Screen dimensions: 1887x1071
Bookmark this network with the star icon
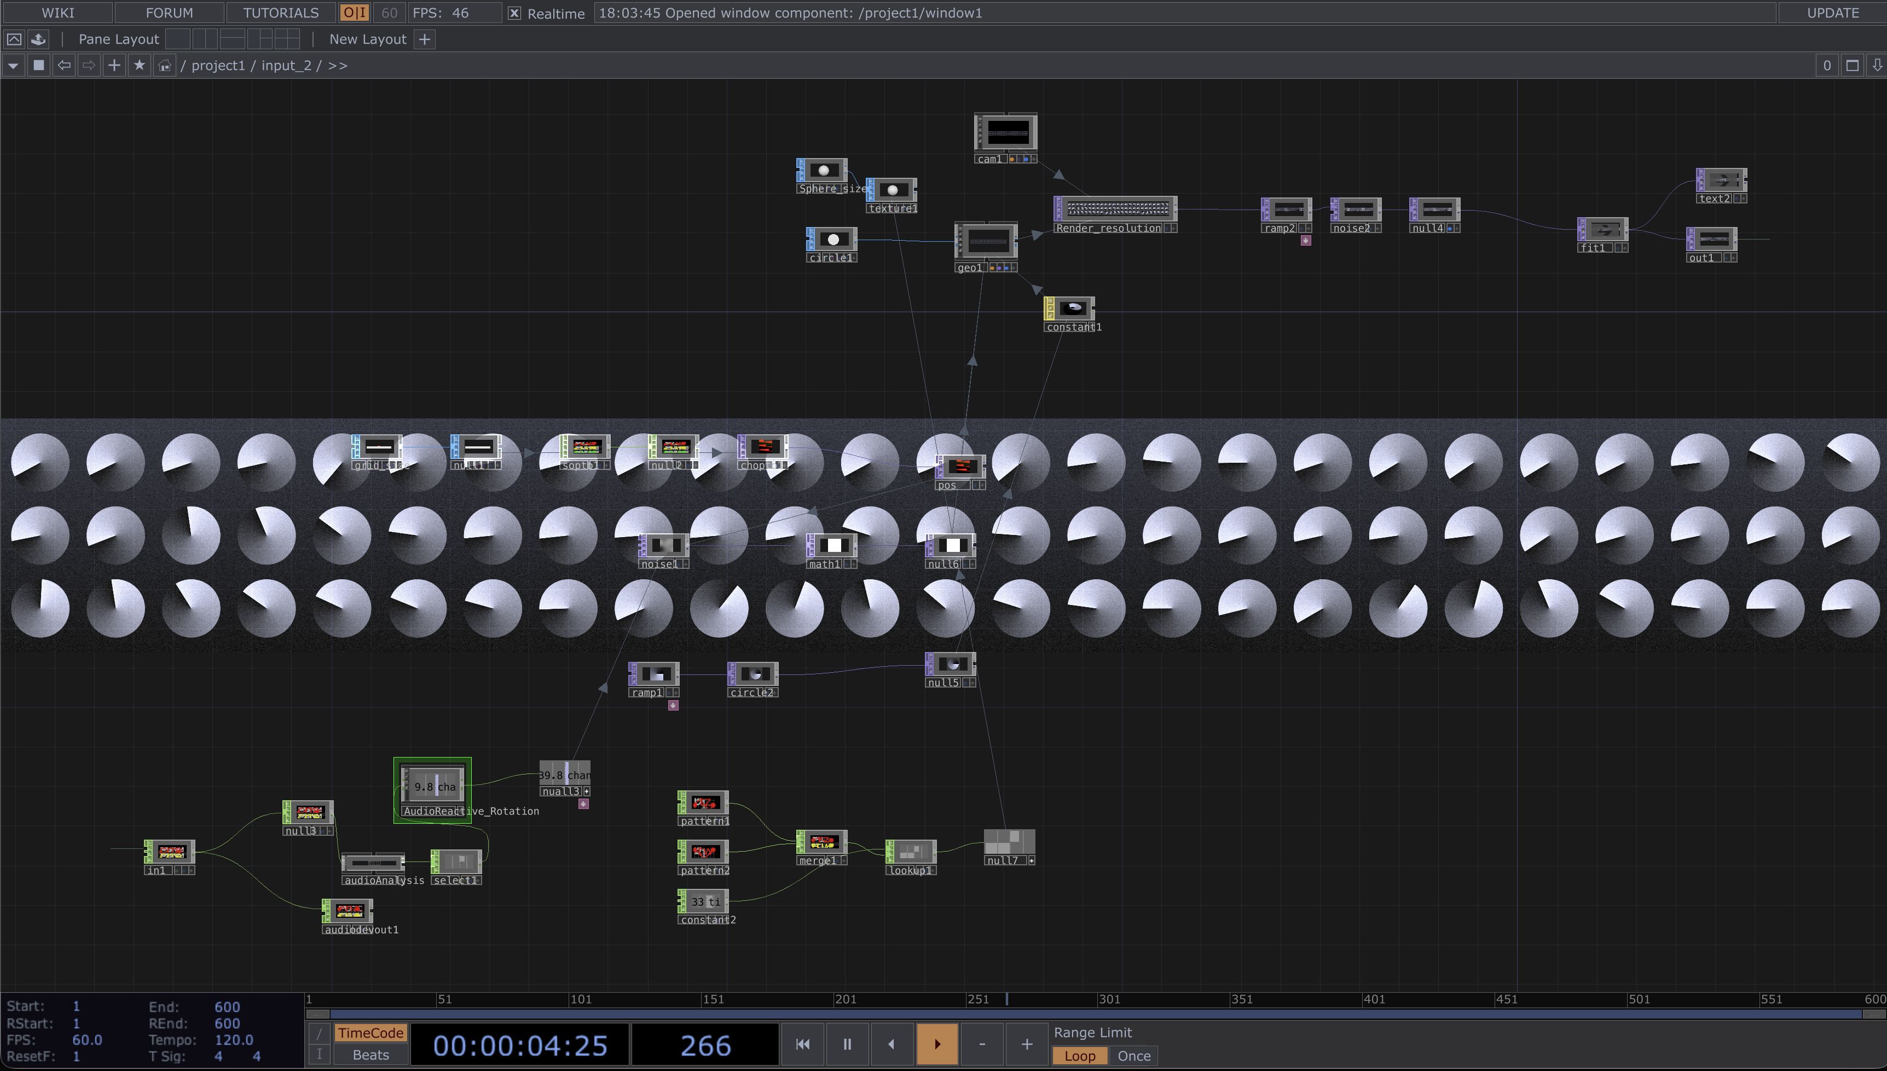tap(139, 66)
